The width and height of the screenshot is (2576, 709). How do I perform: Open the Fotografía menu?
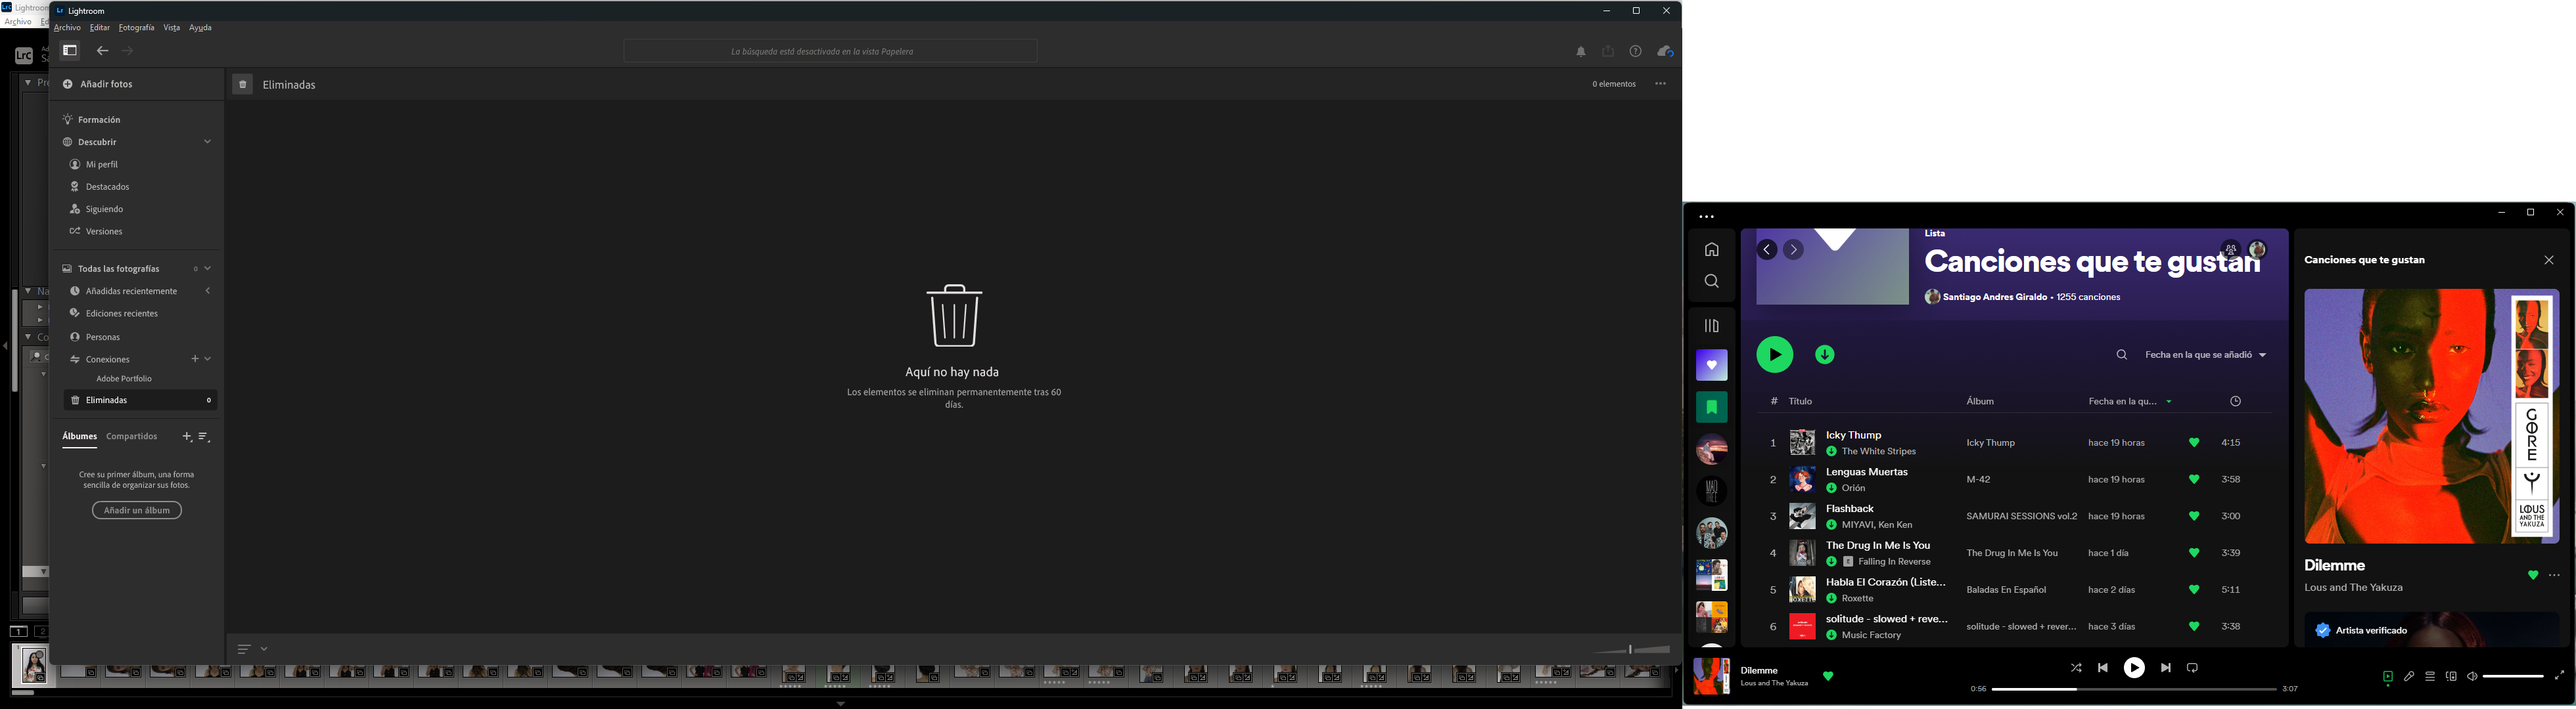tap(136, 27)
